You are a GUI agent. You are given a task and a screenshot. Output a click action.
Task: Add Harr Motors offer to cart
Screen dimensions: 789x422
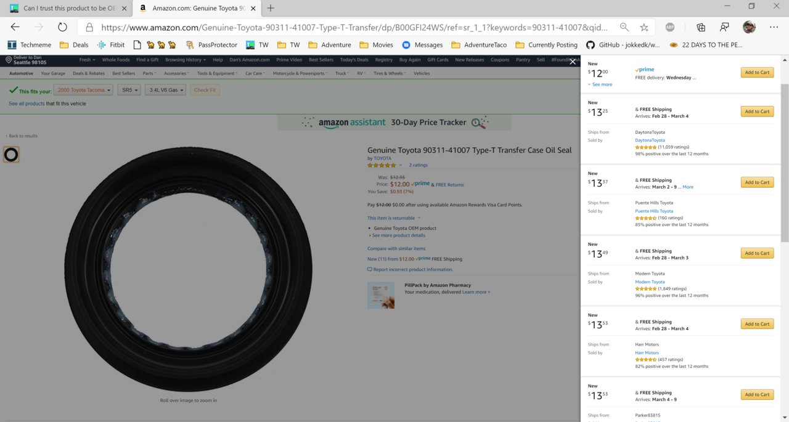click(x=757, y=324)
